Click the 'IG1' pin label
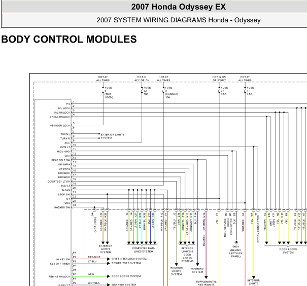The image size is (307, 286). pyautogui.click(x=68, y=199)
